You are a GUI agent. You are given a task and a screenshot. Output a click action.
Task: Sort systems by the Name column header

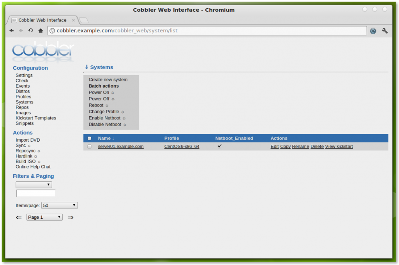pos(106,138)
